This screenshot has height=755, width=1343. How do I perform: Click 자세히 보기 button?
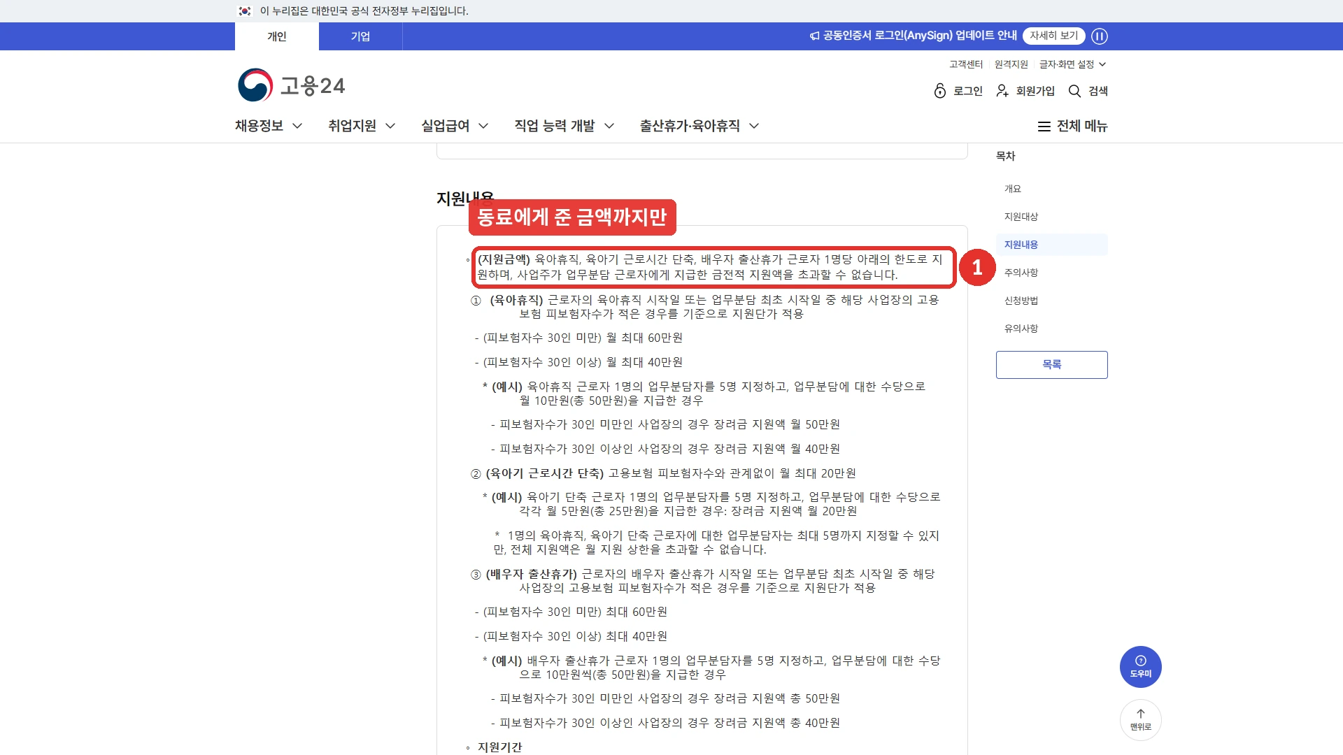[x=1054, y=36]
